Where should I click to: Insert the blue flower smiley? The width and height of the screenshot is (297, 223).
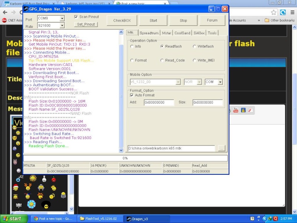32,204
